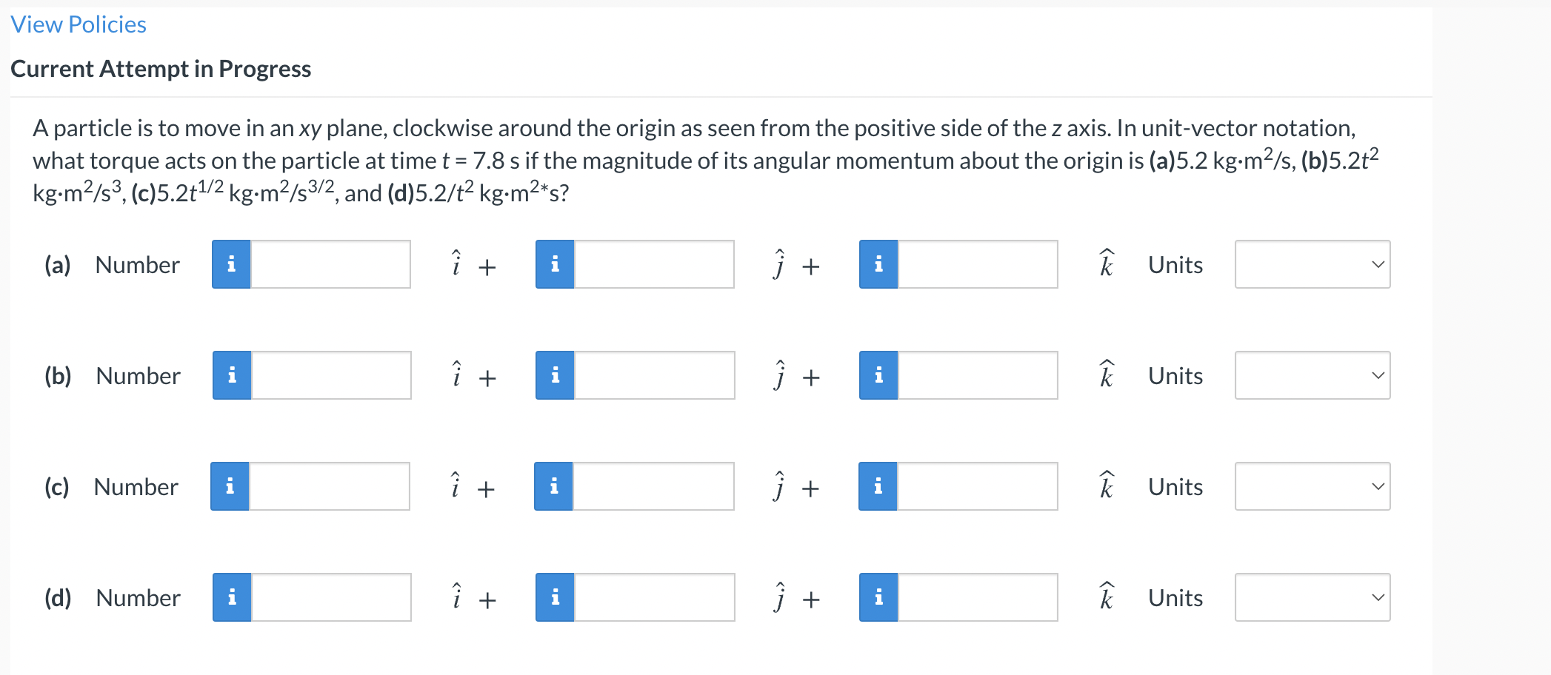Expand the Units dropdown for part (d)
The height and width of the screenshot is (675, 1551).
click(x=1312, y=597)
